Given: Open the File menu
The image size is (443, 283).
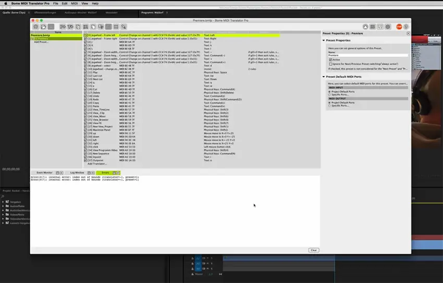Looking at the screenshot, I should click(56, 4).
